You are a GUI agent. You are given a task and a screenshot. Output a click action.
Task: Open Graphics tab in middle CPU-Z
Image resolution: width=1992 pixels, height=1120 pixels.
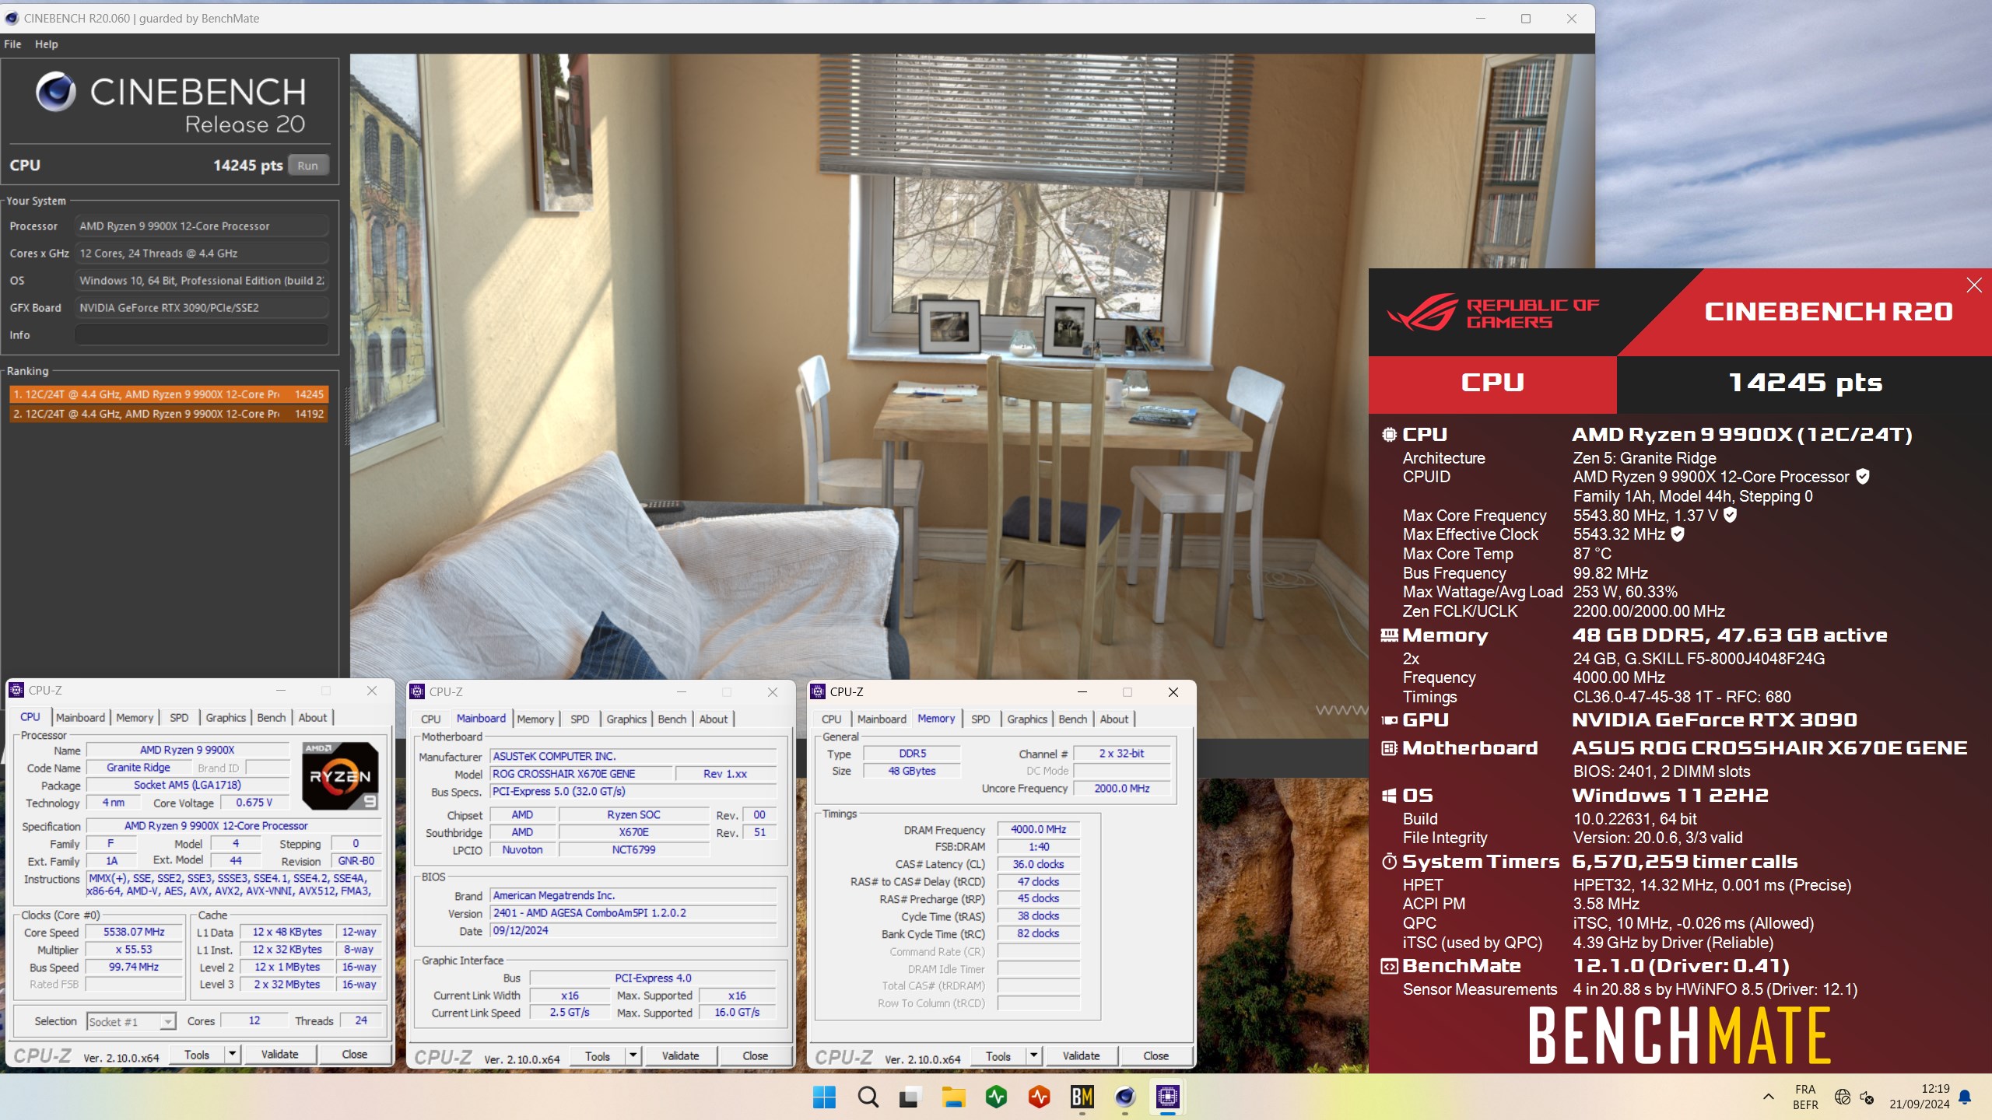coord(626,719)
